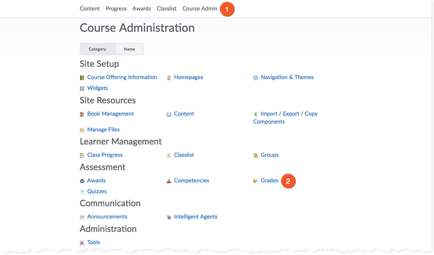This screenshot has height=255, width=434.
Task: Click the Book Management stacked books icon
Action: point(82,114)
